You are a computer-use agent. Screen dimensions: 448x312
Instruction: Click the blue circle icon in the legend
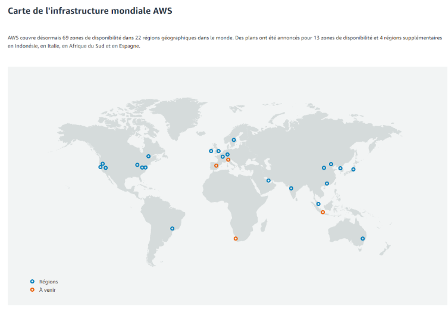pyautogui.click(x=32, y=282)
